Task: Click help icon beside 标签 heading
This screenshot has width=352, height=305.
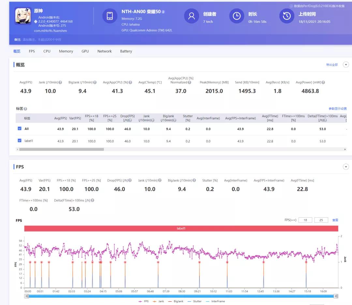Action: pos(25,109)
